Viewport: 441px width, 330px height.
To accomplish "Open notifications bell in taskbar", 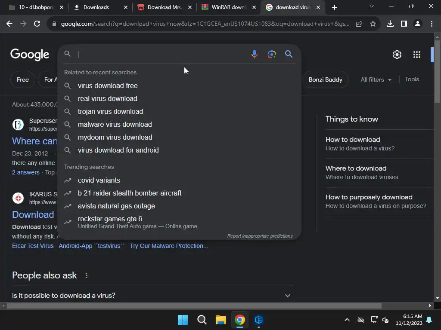I will pos(429,320).
